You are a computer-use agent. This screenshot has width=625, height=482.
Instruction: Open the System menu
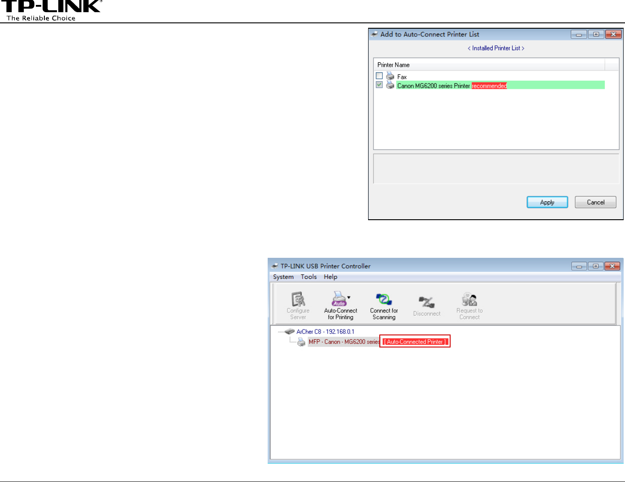(283, 277)
